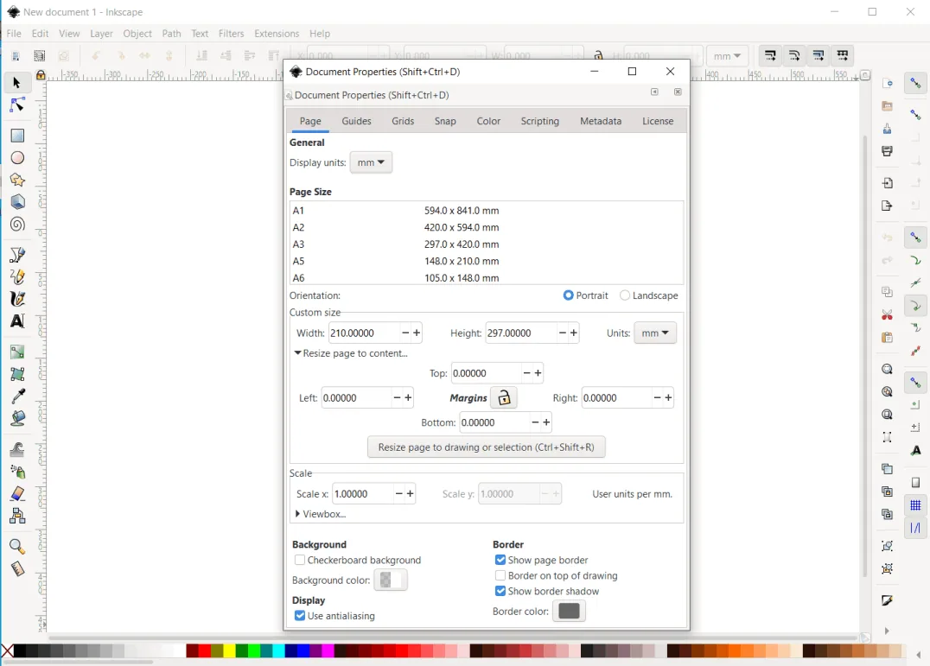Select the A3 page size row
Viewport: 930px width, 666px height.
(487, 244)
